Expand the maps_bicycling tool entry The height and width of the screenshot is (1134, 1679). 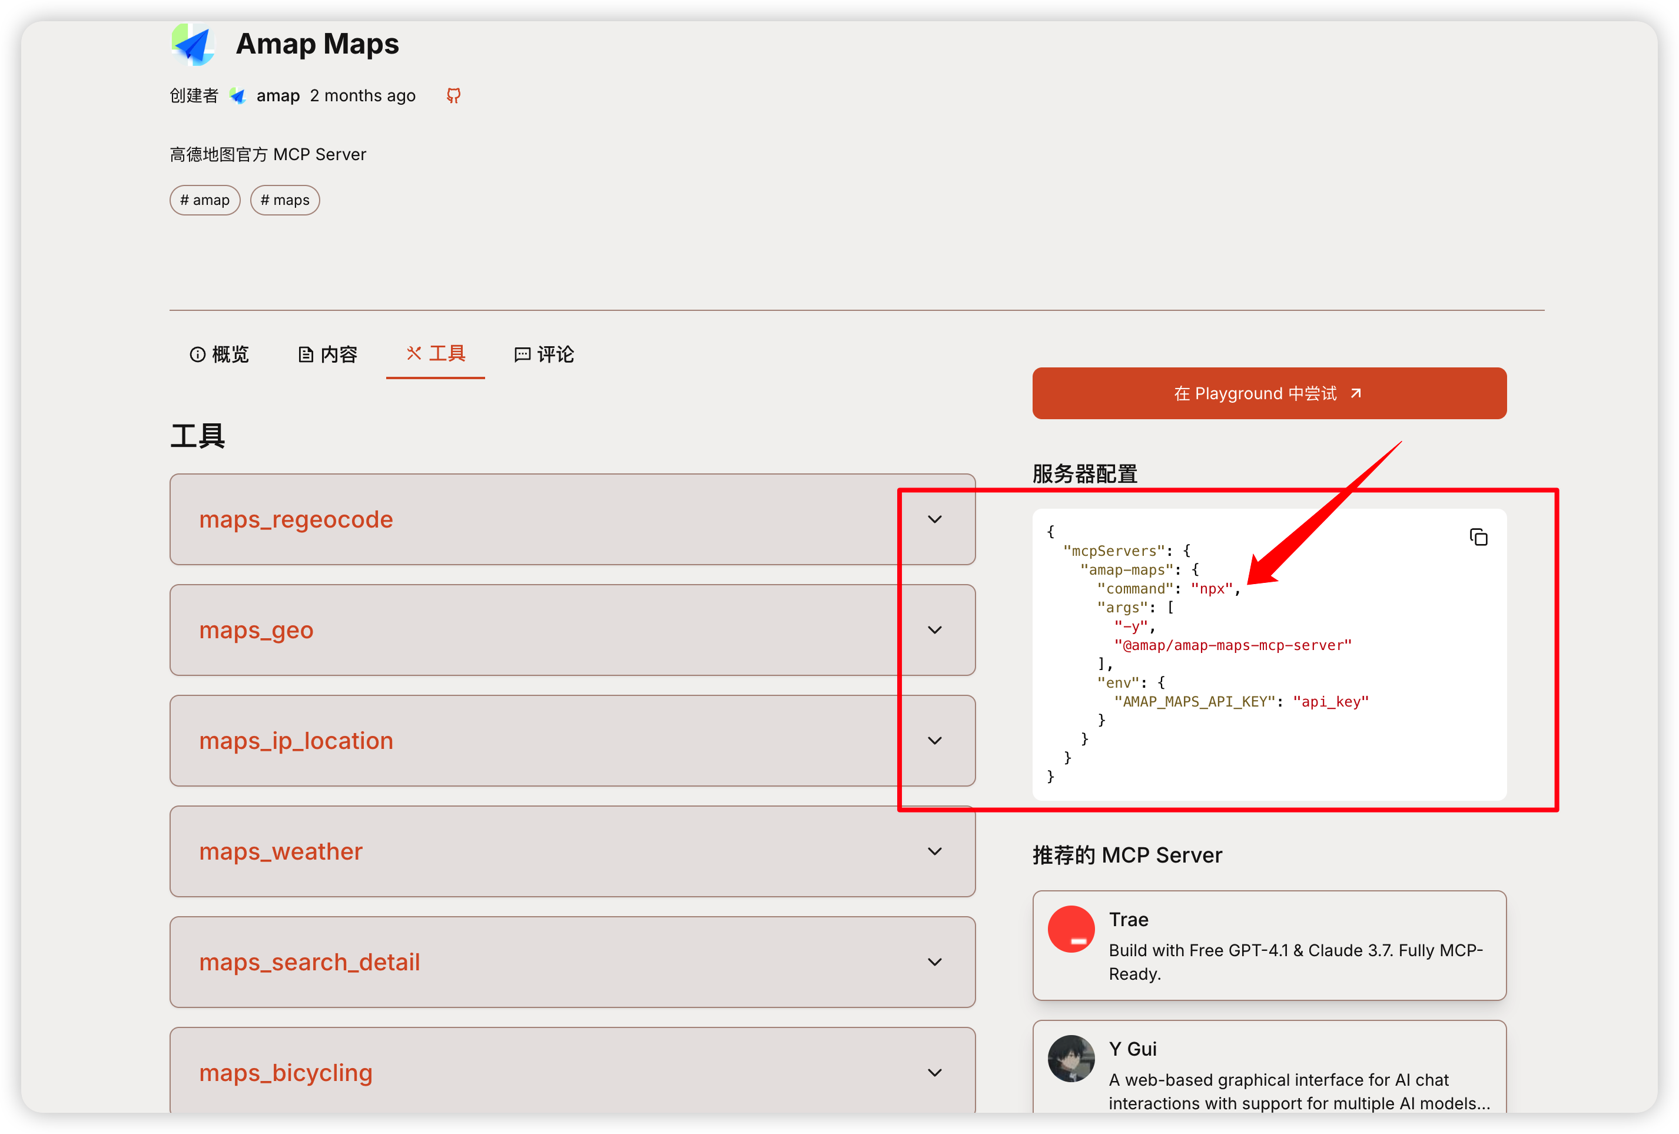tap(934, 1073)
